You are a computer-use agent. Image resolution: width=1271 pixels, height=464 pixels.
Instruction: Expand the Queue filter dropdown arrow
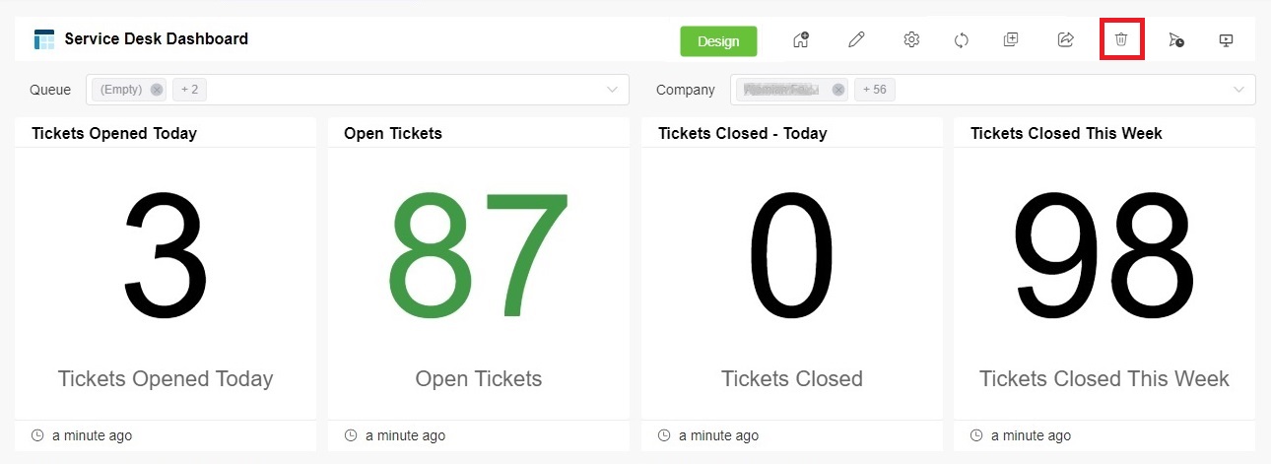pos(612,90)
